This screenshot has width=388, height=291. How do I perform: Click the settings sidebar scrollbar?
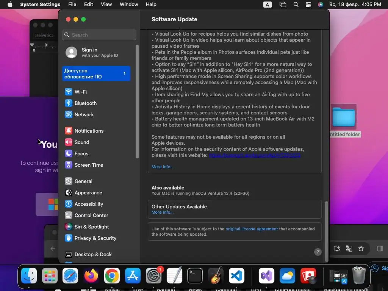click(x=137, y=102)
